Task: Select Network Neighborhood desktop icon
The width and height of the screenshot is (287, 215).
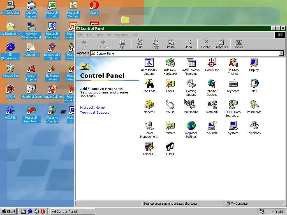Action: pyautogui.click(x=31, y=31)
